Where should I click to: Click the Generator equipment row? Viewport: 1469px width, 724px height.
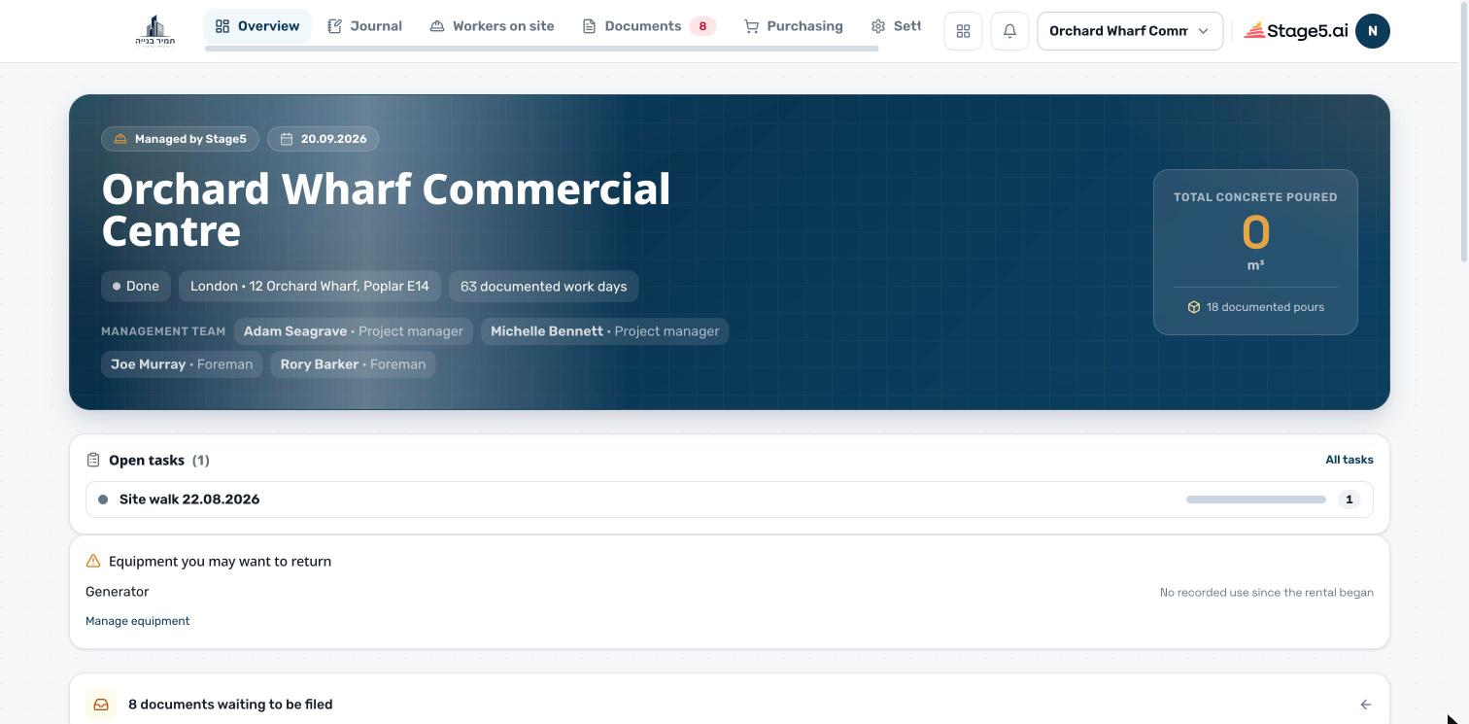730,592
